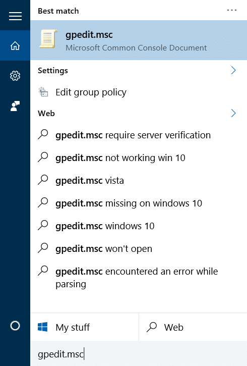The height and width of the screenshot is (366, 247).
Task: Click the search box containing gpedit.msc
Action: point(139,353)
